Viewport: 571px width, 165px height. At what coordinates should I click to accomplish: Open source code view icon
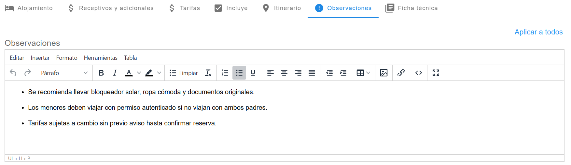pos(419,73)
